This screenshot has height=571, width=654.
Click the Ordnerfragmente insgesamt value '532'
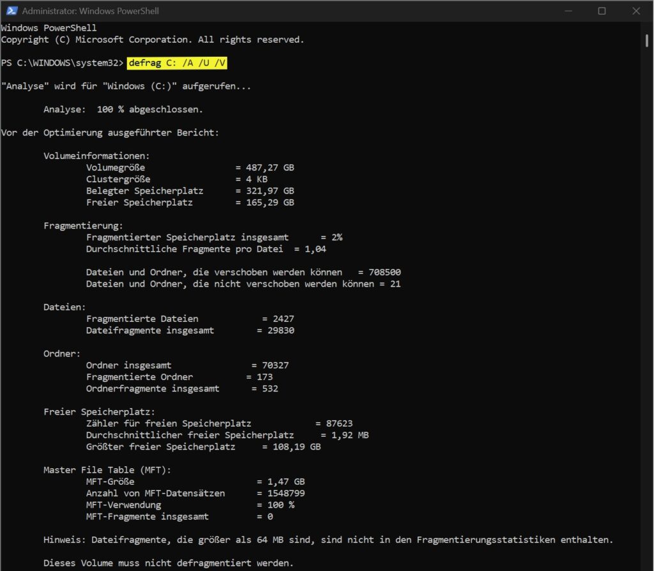pos(270,389)
